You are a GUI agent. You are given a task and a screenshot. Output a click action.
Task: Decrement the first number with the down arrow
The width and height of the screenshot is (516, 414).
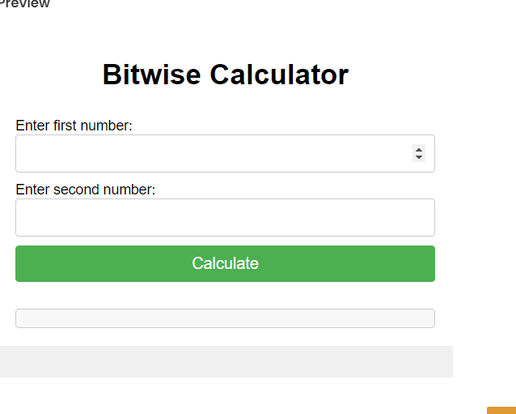[x=419, y=157]
